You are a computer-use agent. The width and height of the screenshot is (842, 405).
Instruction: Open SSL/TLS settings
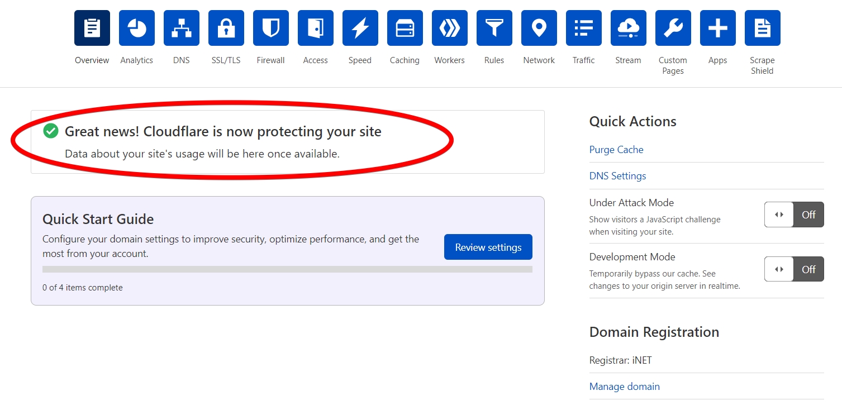pos(226,27)
